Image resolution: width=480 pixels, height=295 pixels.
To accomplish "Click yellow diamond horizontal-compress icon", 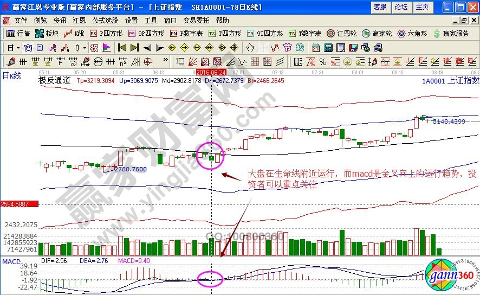I will coord(209,48).
